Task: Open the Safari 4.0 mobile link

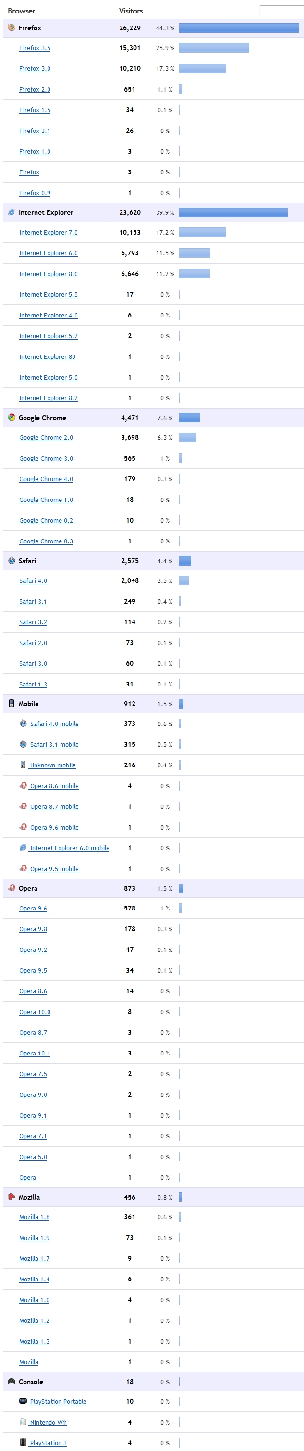Action: 54,724
